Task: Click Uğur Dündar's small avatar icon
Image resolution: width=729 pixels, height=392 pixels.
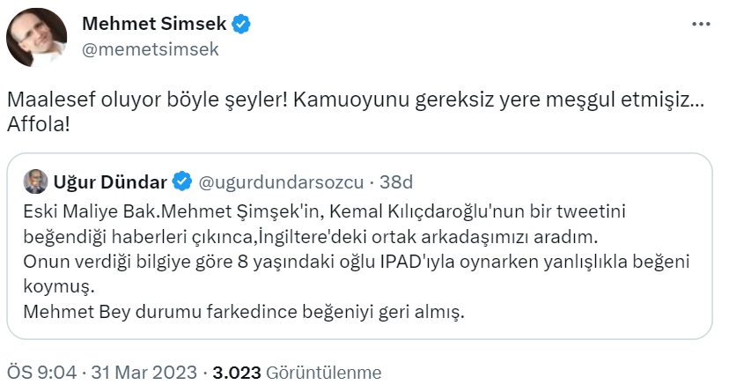Action: (35, 181)
